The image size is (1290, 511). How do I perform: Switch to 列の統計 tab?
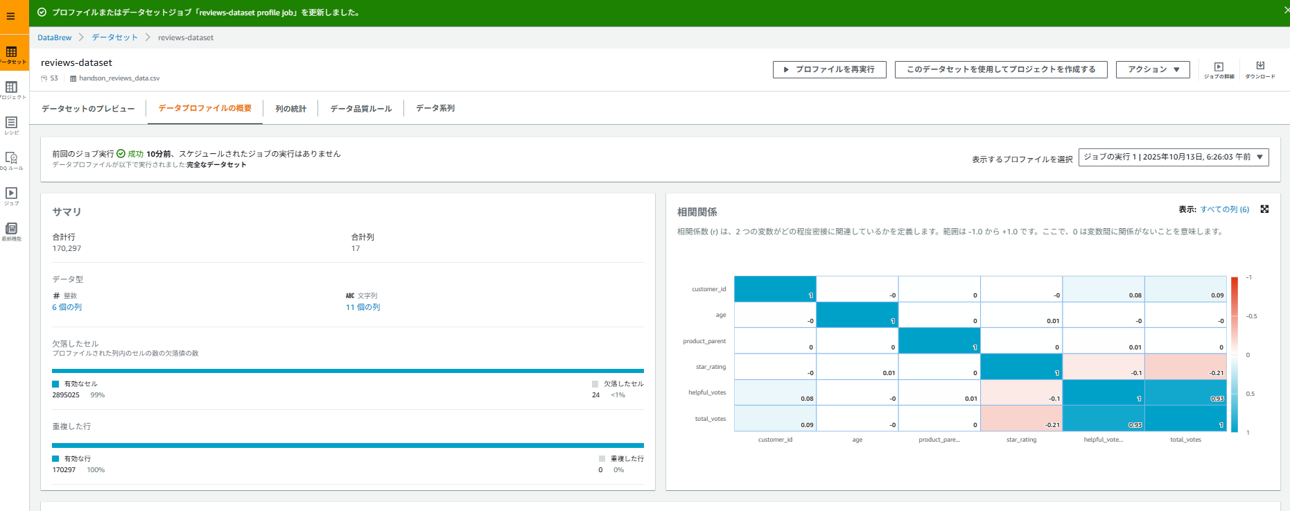(x=290, y=109)
